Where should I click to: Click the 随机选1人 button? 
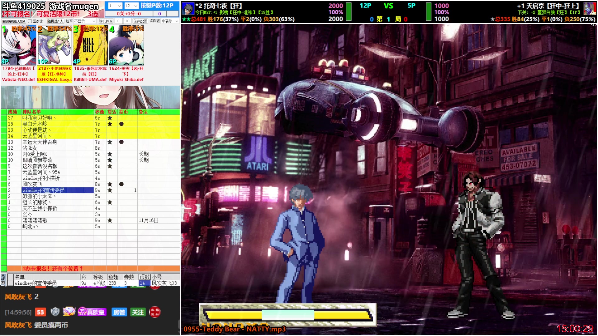coord(55,21)
